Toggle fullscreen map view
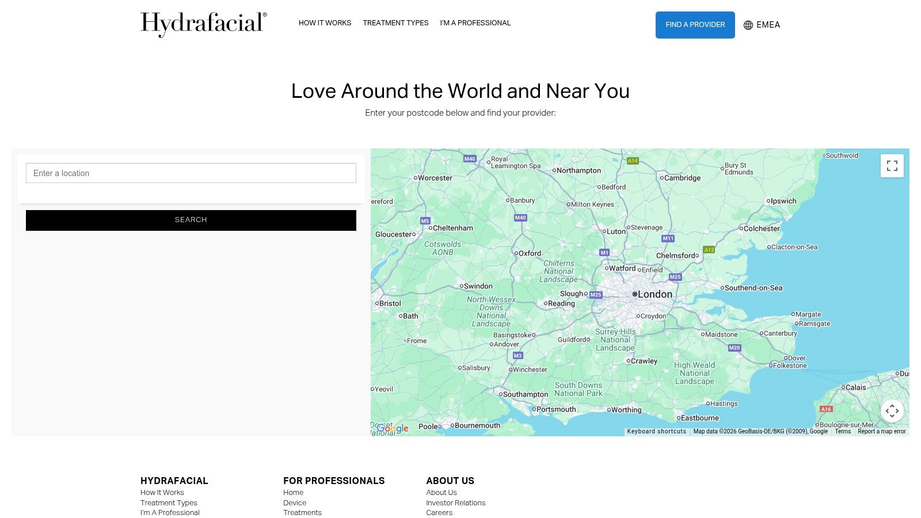Screen dimensions: 921x518 coord(892,166)
